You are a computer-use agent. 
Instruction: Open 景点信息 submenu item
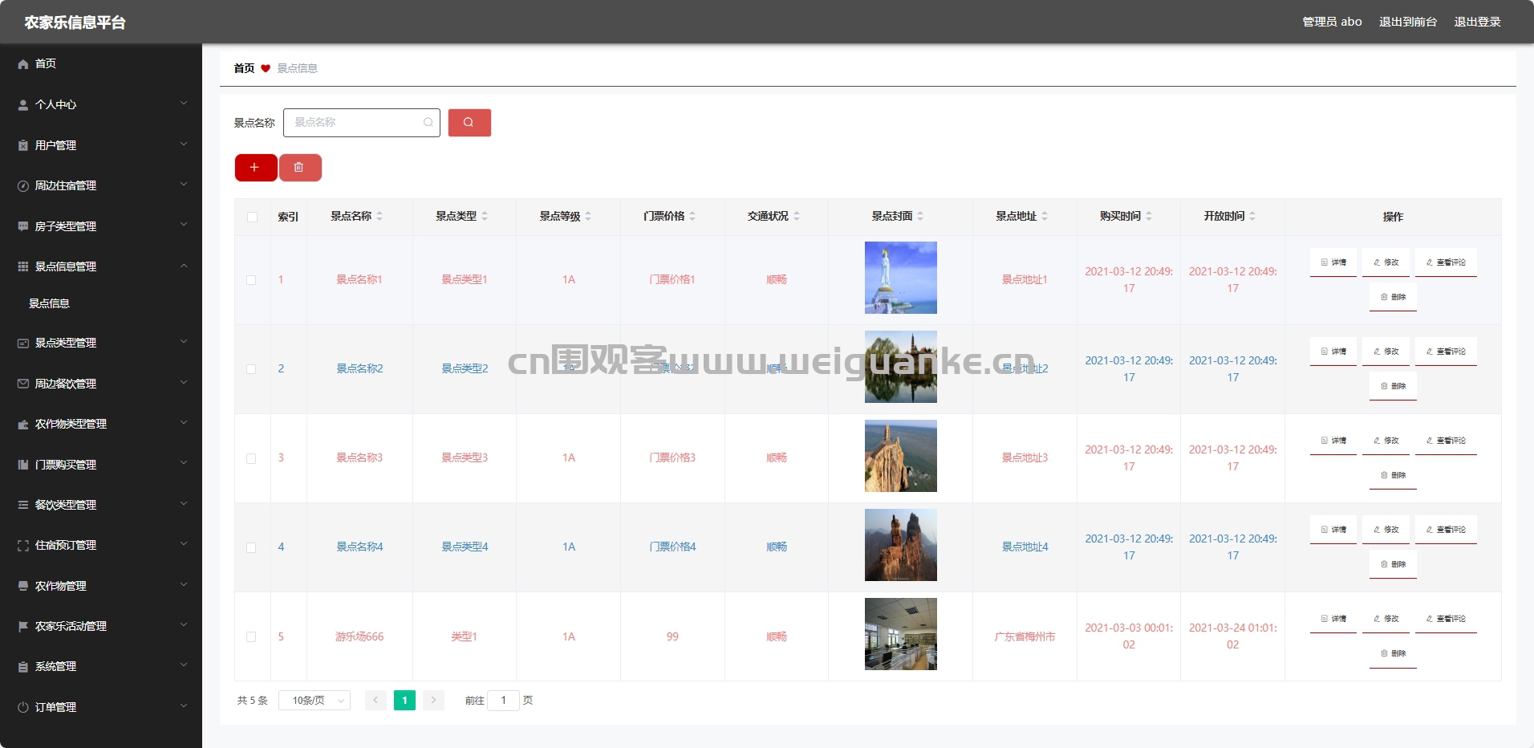50,303
